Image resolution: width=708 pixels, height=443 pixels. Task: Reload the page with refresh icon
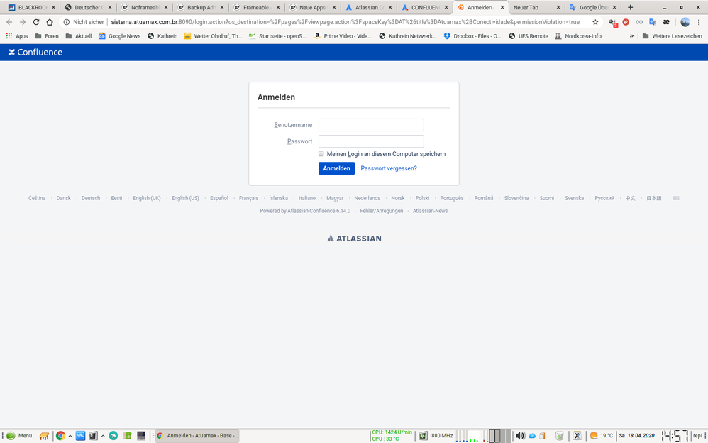pyautogui.click(x=36, y=22)
